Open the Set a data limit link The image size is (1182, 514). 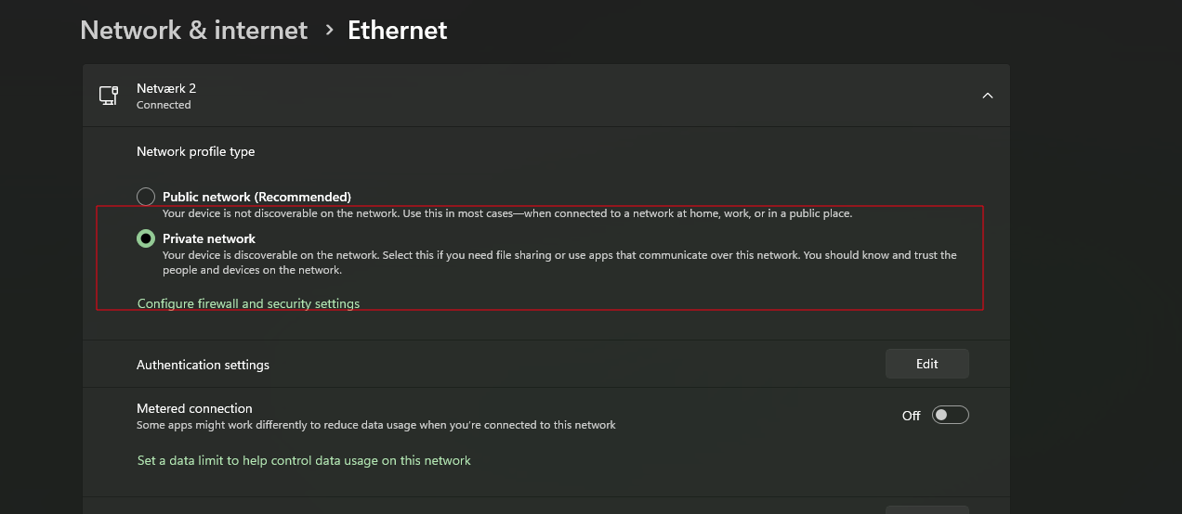304,460
